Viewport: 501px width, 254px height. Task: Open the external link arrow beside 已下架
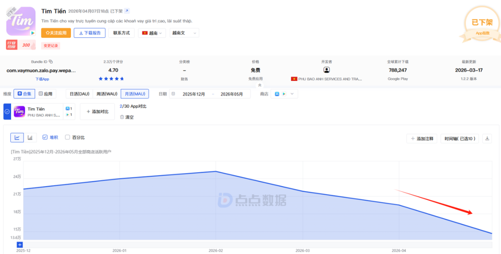[127, 11]
